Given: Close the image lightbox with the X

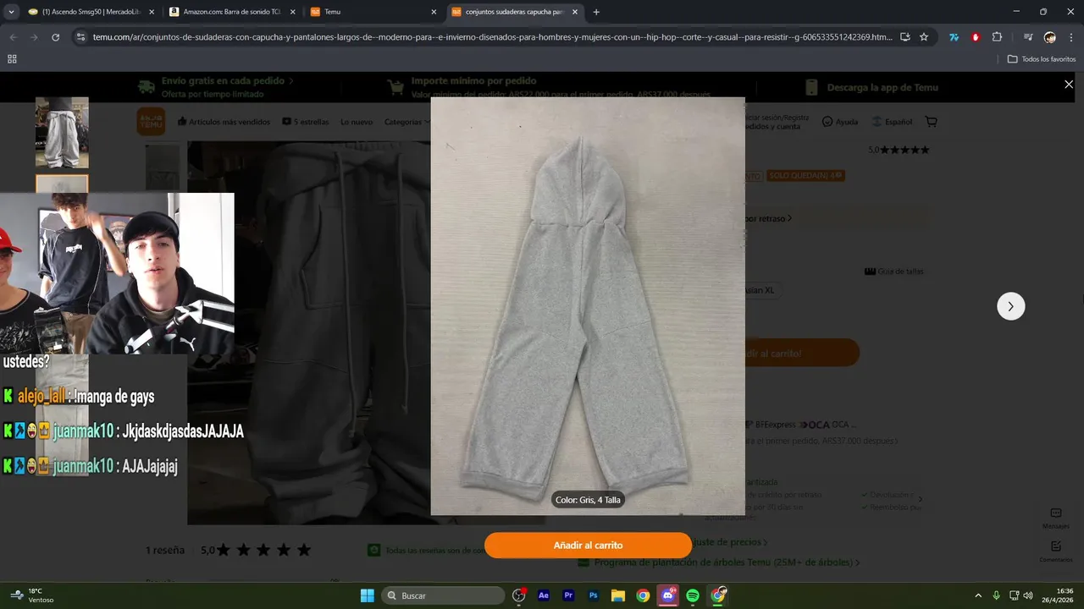Looking at the screenshot, I should [x=1068, y=85].
